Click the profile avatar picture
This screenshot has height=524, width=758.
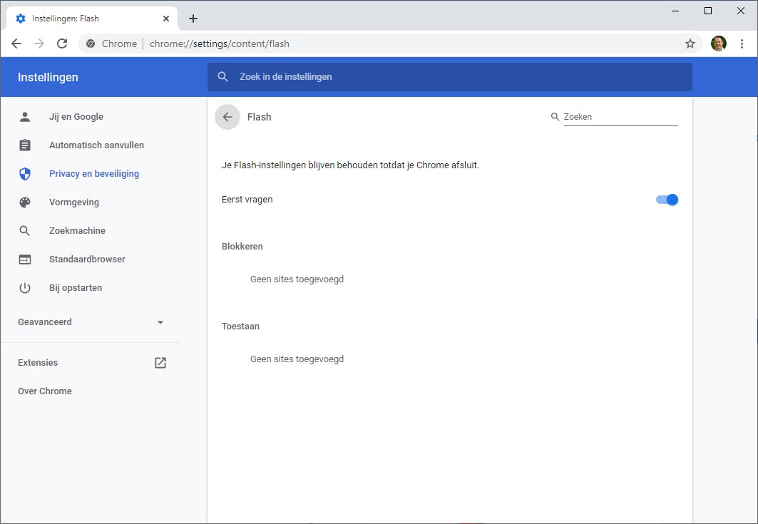719,43
